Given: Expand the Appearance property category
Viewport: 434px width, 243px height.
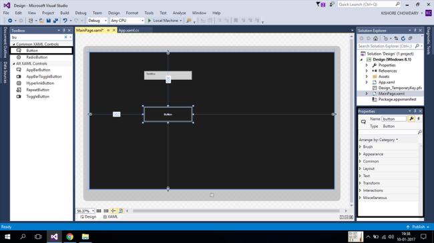Looking at the screenshot, I should pos(361,154).
